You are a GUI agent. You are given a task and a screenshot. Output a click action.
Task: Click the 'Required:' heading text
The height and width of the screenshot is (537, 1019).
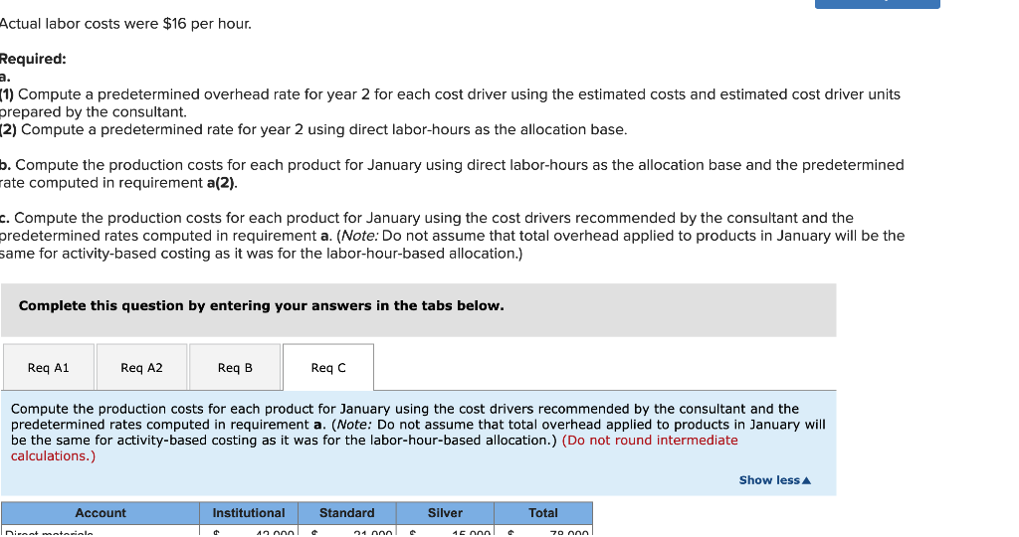coord(33,59)
